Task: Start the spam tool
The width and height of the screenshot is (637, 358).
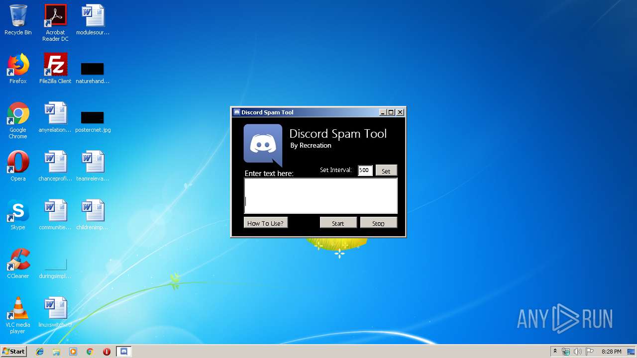Action: point(338,223)
